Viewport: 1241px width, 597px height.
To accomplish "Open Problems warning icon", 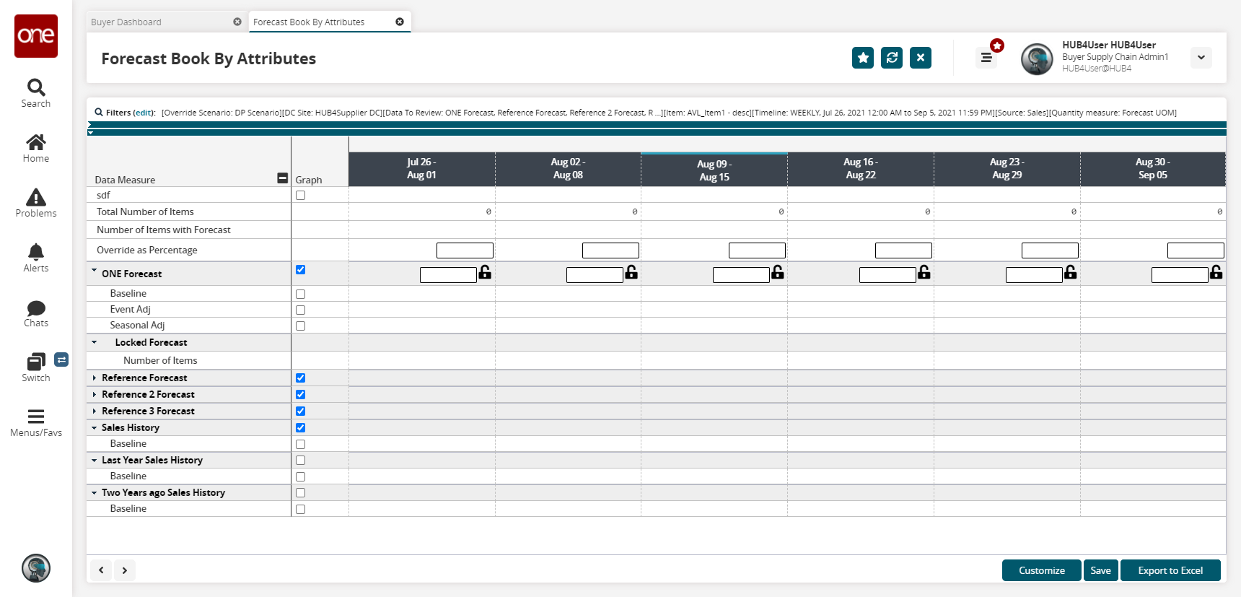I will (x=36, y=197).
